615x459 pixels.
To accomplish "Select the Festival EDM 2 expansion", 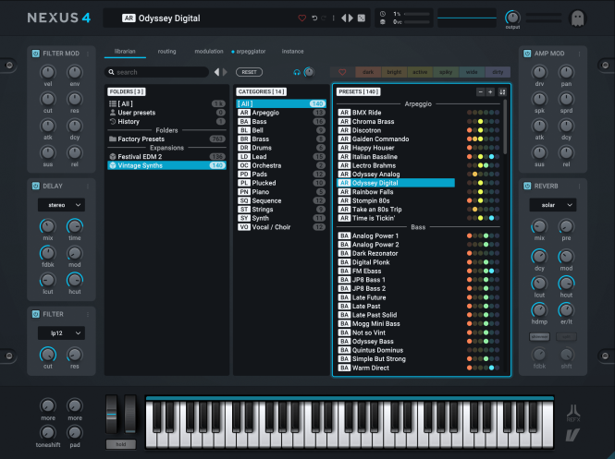I will tap(166, 157).
